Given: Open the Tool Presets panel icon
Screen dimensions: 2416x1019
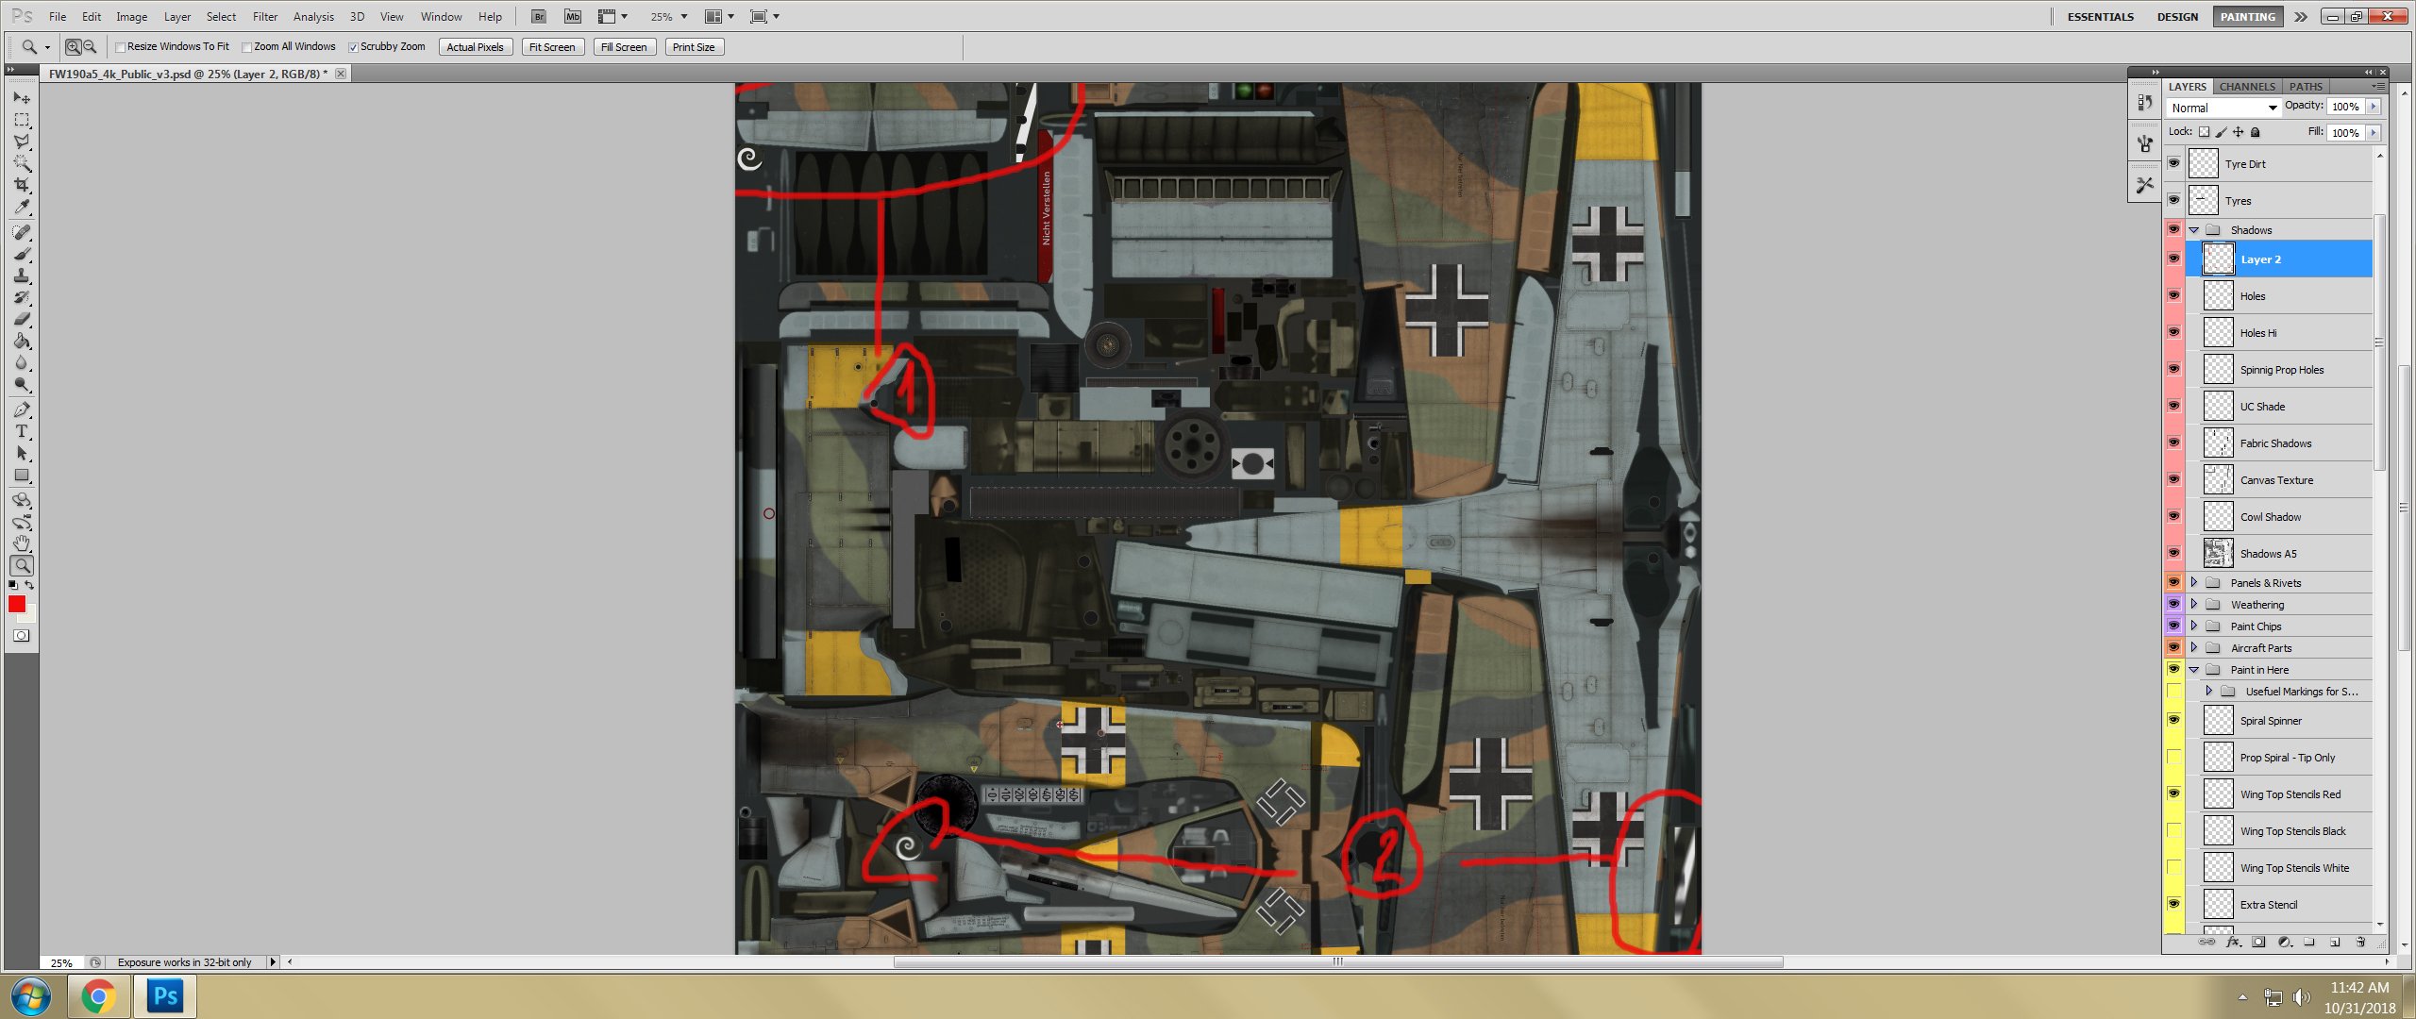Looking at the screenshot, I should (x=2145, y=185).
